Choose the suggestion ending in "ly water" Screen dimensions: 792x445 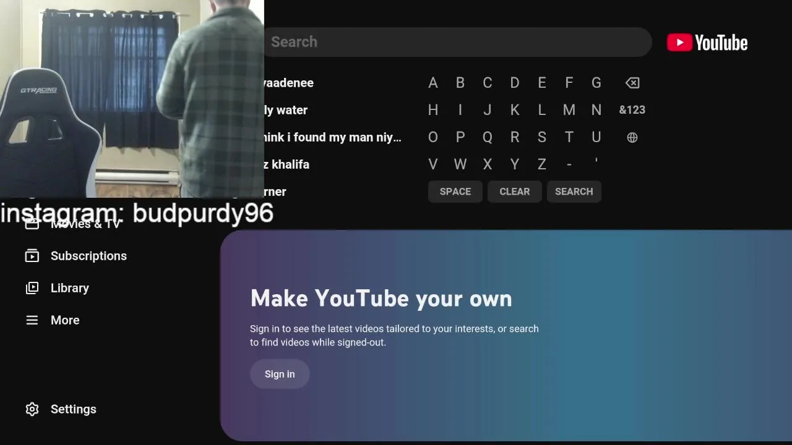pyautogui.click(x=286, y=110)
